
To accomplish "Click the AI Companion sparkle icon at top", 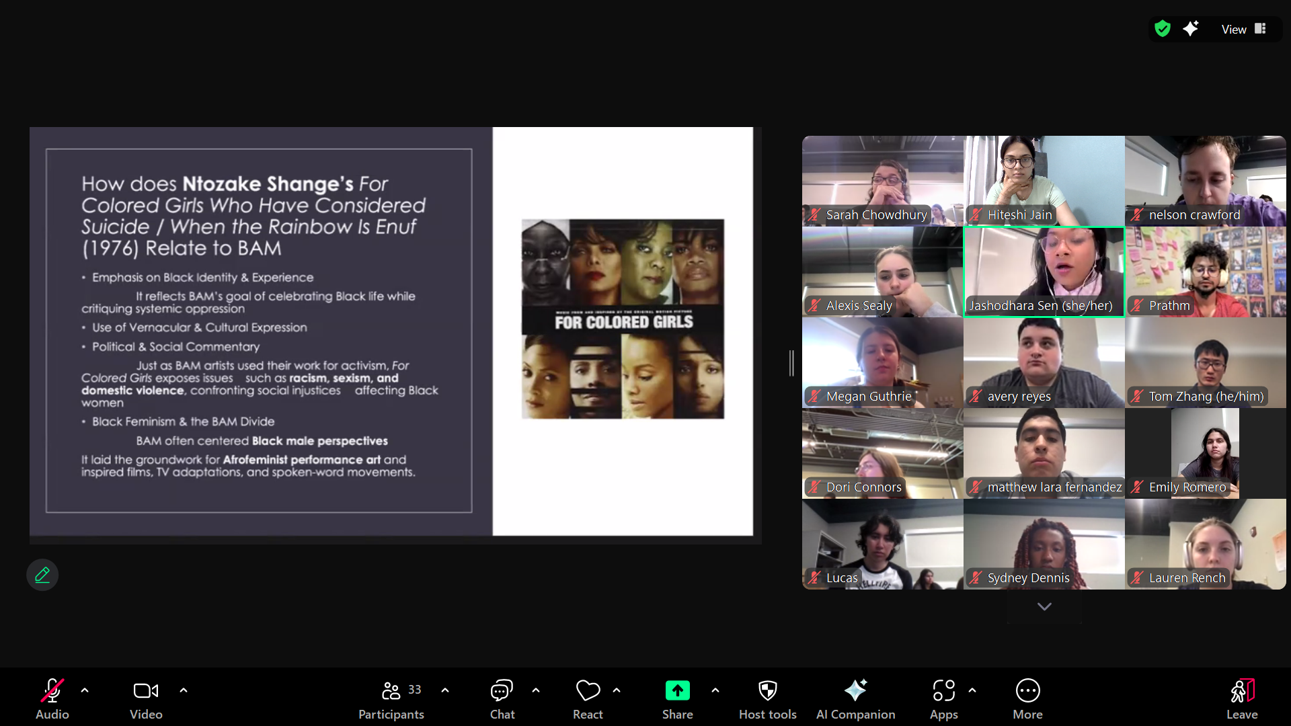I will [x=1191, y=29].
